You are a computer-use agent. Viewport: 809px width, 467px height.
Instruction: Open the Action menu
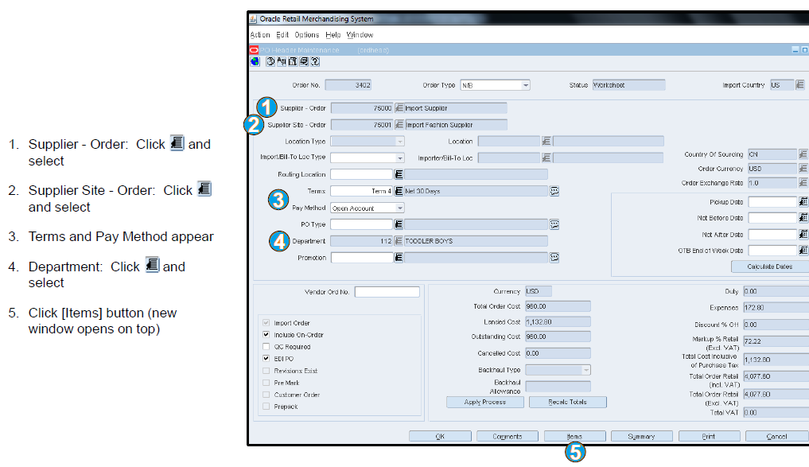(x=260, y=35)
